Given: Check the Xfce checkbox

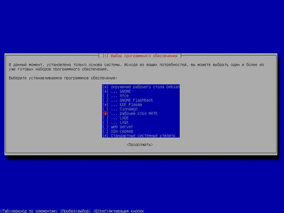Looking at the screenshot, I should click(105, 96).
